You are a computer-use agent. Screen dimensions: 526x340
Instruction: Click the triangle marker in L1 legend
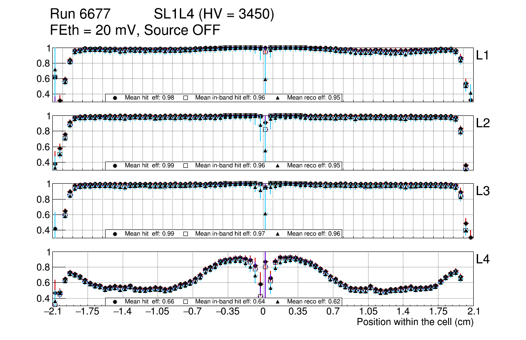click(278, 98)
